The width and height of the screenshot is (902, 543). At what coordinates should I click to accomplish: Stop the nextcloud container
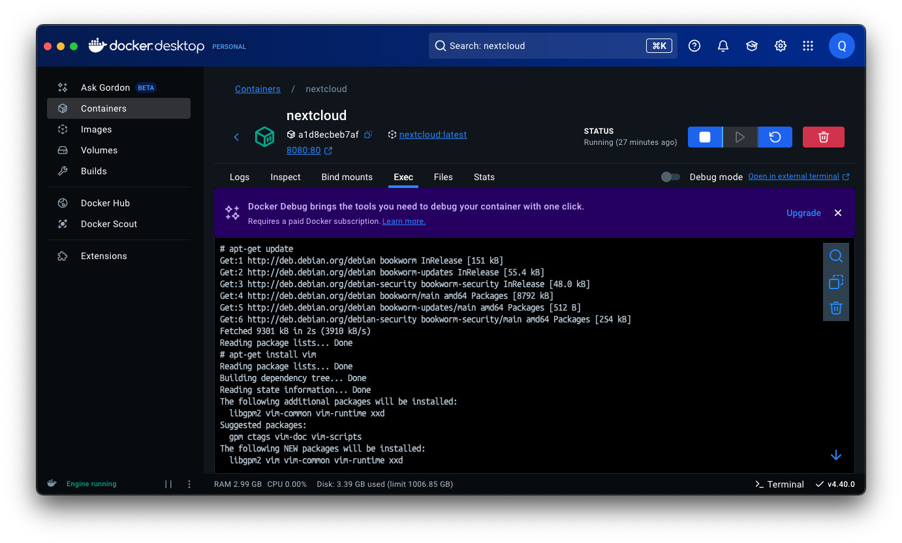click(x=705, y=137)
